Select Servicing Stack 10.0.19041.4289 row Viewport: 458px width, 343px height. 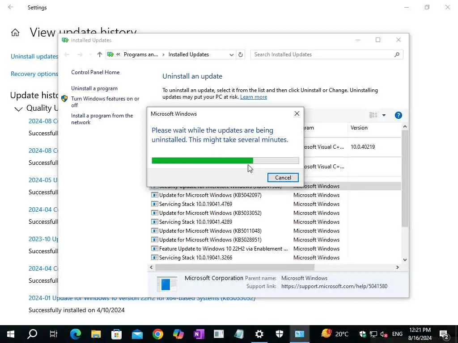coord(195,222)
